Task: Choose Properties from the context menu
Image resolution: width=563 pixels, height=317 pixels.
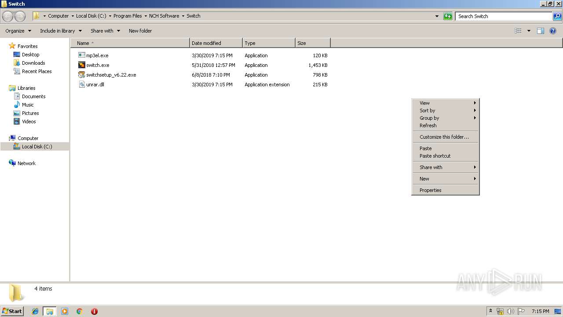Action: 445,190
